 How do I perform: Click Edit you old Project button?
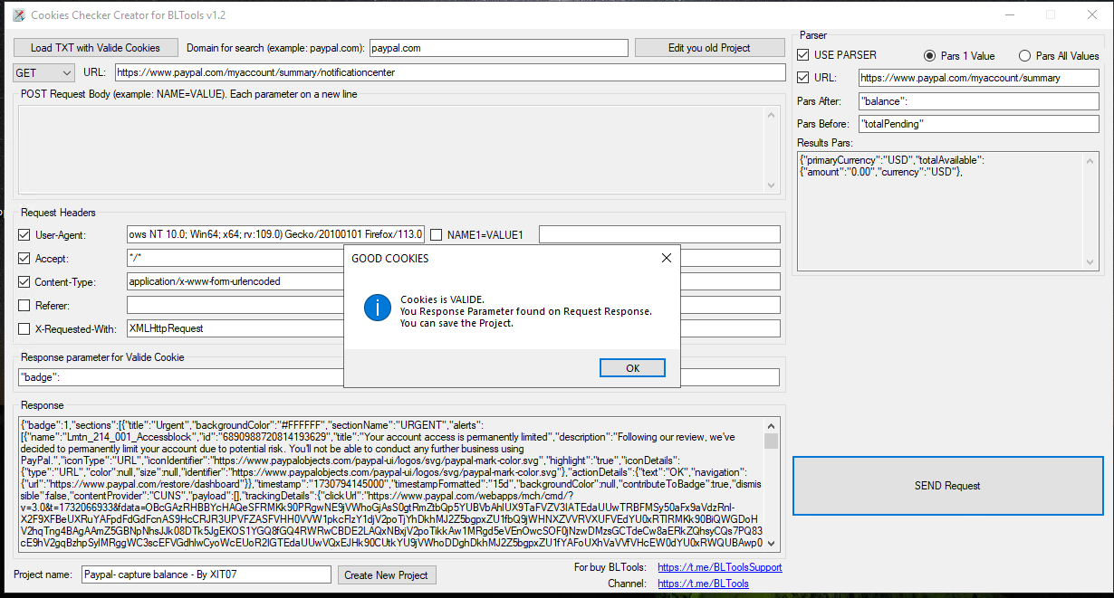tap(709, 48)
